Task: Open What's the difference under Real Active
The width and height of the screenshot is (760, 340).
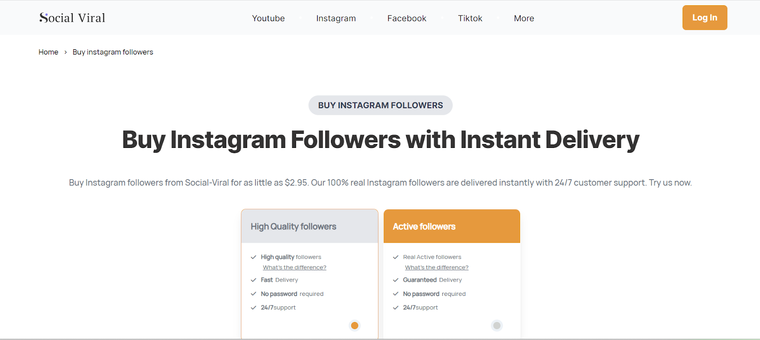Action: [x=437, y=267]
